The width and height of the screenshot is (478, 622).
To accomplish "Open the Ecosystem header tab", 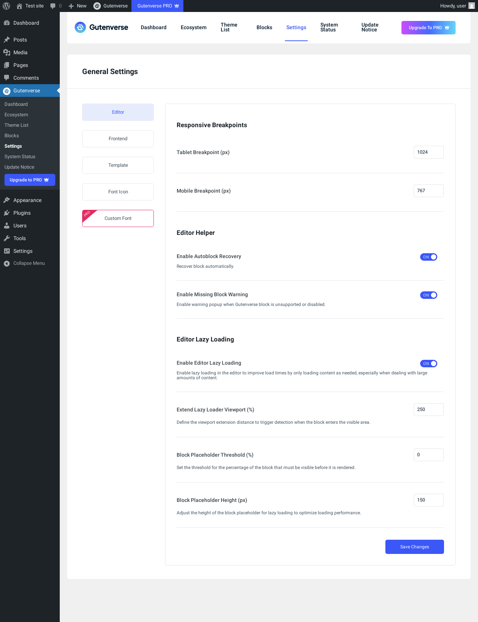I will click(x=193, y=27).
